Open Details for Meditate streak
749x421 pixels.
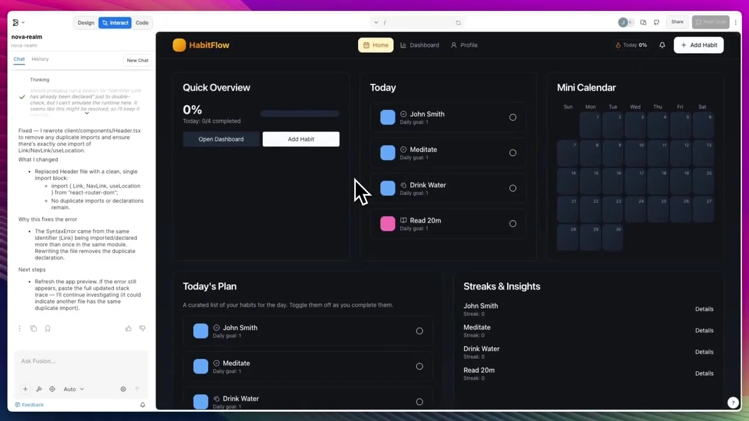point(704,330)
